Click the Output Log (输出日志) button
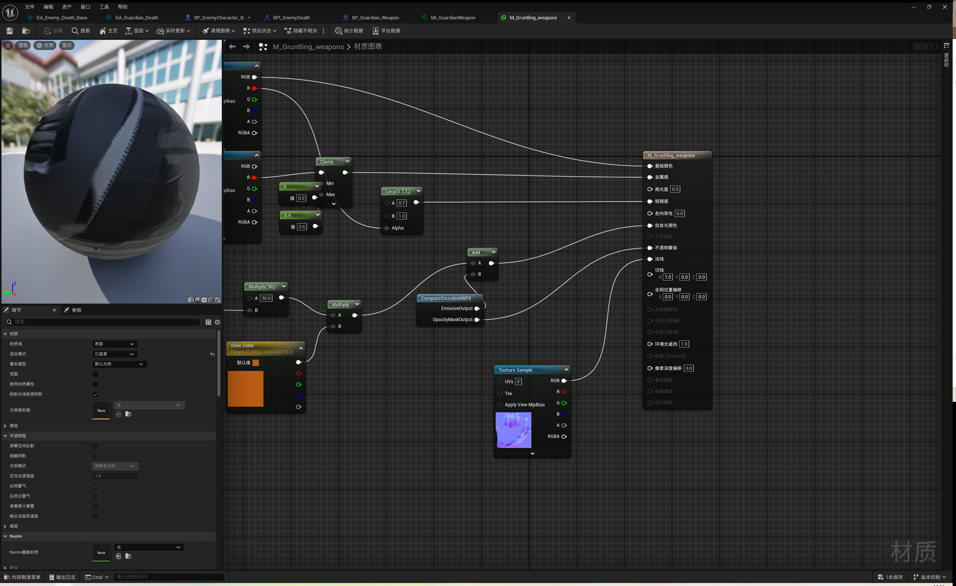This screenshot has width=956, height=586. [62, 577]
